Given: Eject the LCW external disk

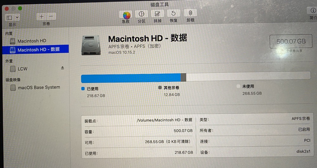Looking at the screenshot, I should [x=62, y=68].
